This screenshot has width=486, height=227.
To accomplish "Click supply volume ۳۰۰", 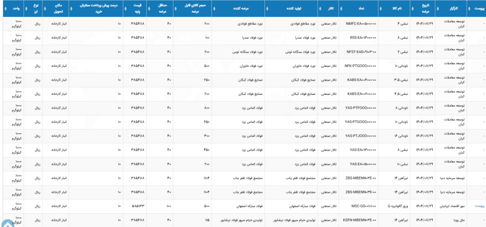I will point(207,136).
